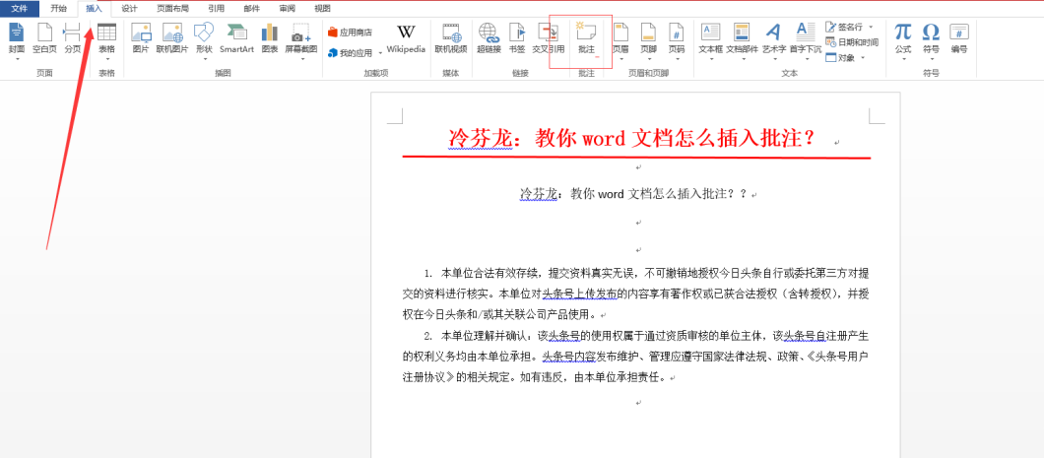Expand the 表格 dropdown arrow
This screenshot has width=1044, height=458.
click(106, 58)
